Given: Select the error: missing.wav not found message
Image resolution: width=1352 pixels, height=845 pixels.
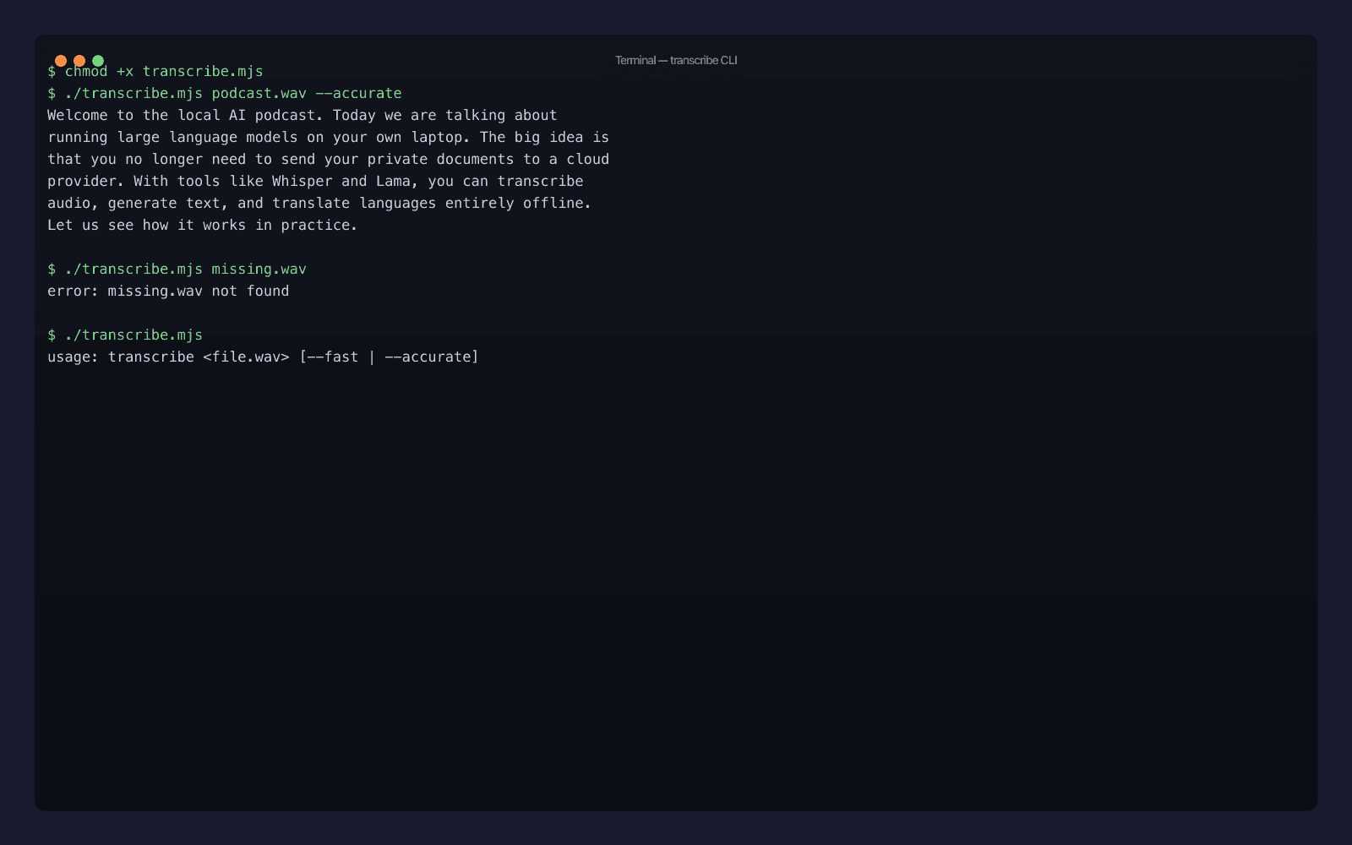Looking at the screenshot, I should pos(168,291).
